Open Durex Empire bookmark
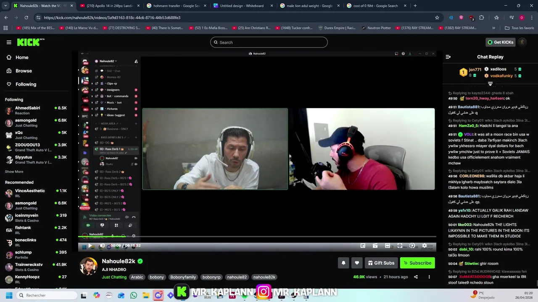 pos(337,28)
